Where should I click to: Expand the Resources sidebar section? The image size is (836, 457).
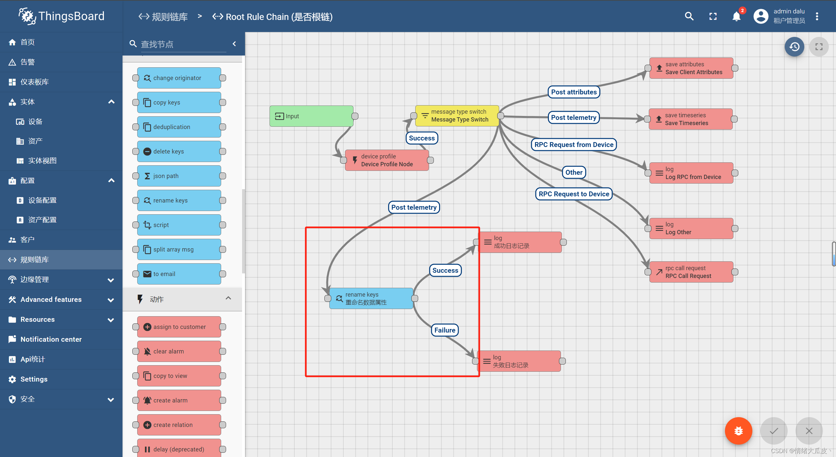(111, 320)
